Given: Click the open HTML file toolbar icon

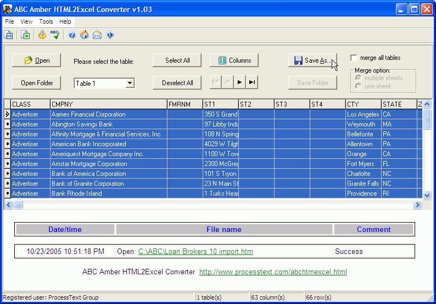Looking at the screenshot, I should tap(9, 35).
